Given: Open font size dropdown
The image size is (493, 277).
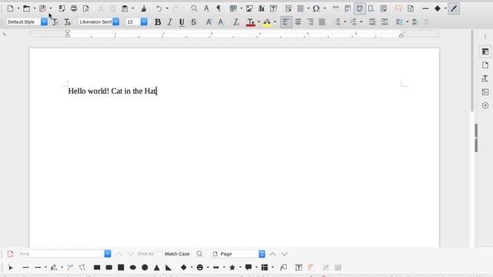Looking at the screenshot, I should tap(144, 22).
